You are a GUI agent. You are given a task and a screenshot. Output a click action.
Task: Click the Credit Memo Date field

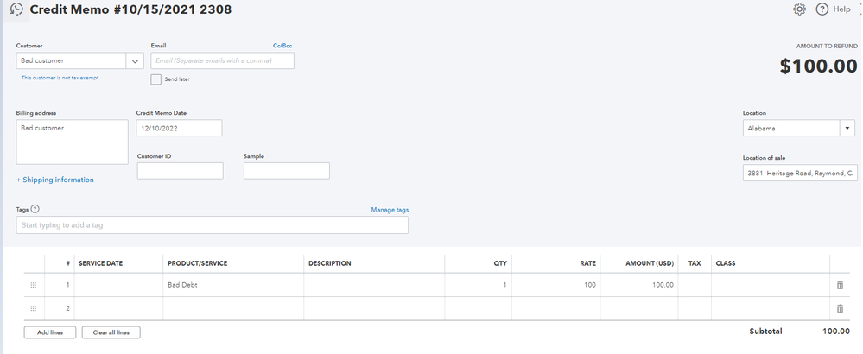179,128
